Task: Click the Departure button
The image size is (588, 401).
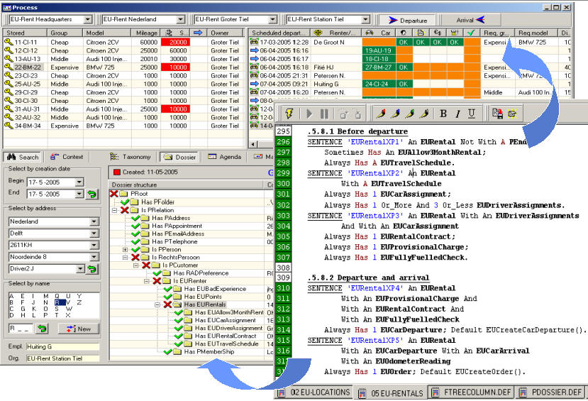Action: [407, 20]
